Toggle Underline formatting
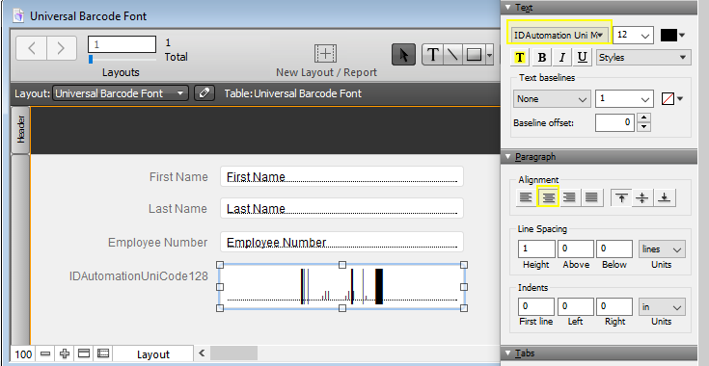 click(x=583, y=58)
